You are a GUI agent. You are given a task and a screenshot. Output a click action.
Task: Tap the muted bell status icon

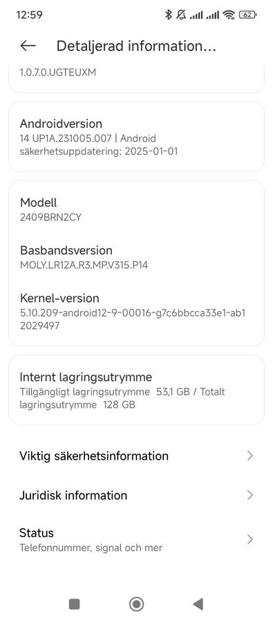181,15
